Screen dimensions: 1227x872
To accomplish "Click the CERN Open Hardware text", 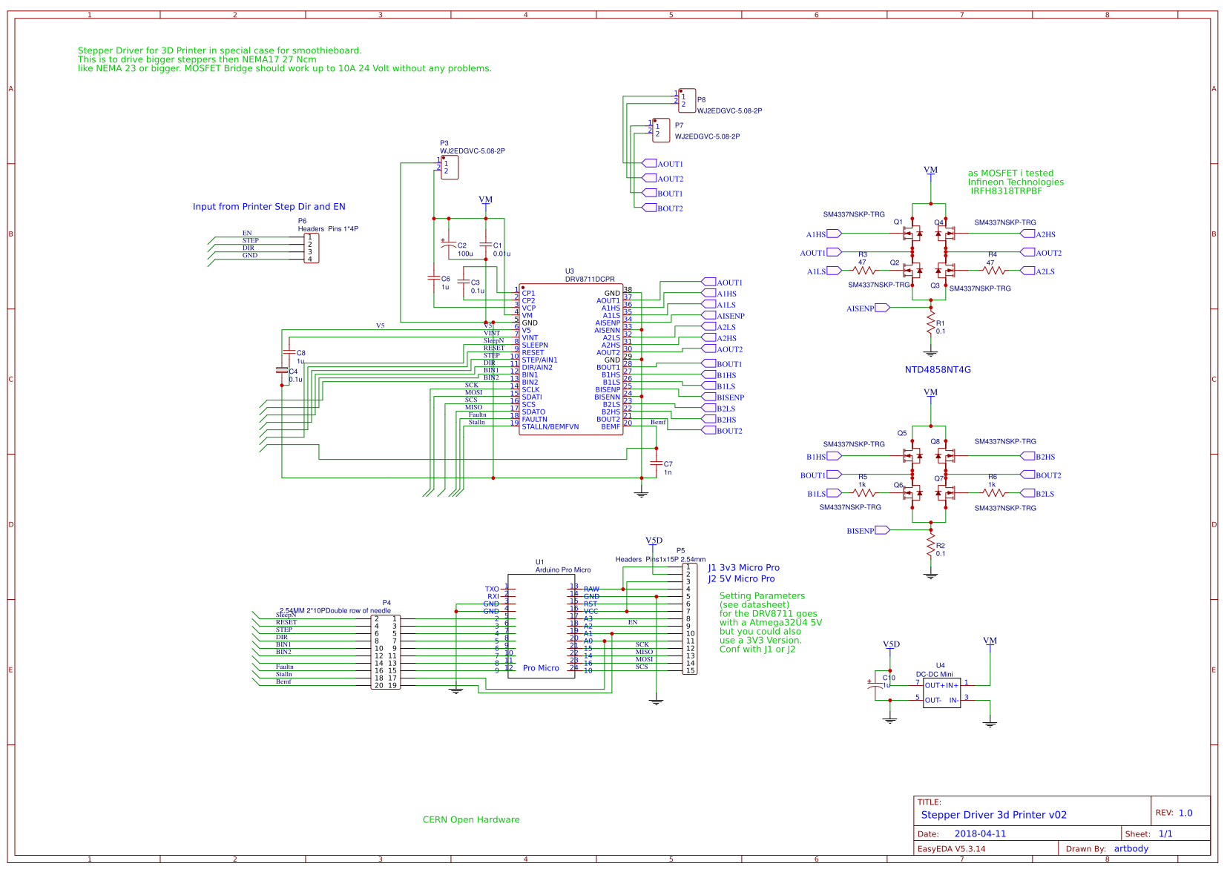I will click(470, 819).
